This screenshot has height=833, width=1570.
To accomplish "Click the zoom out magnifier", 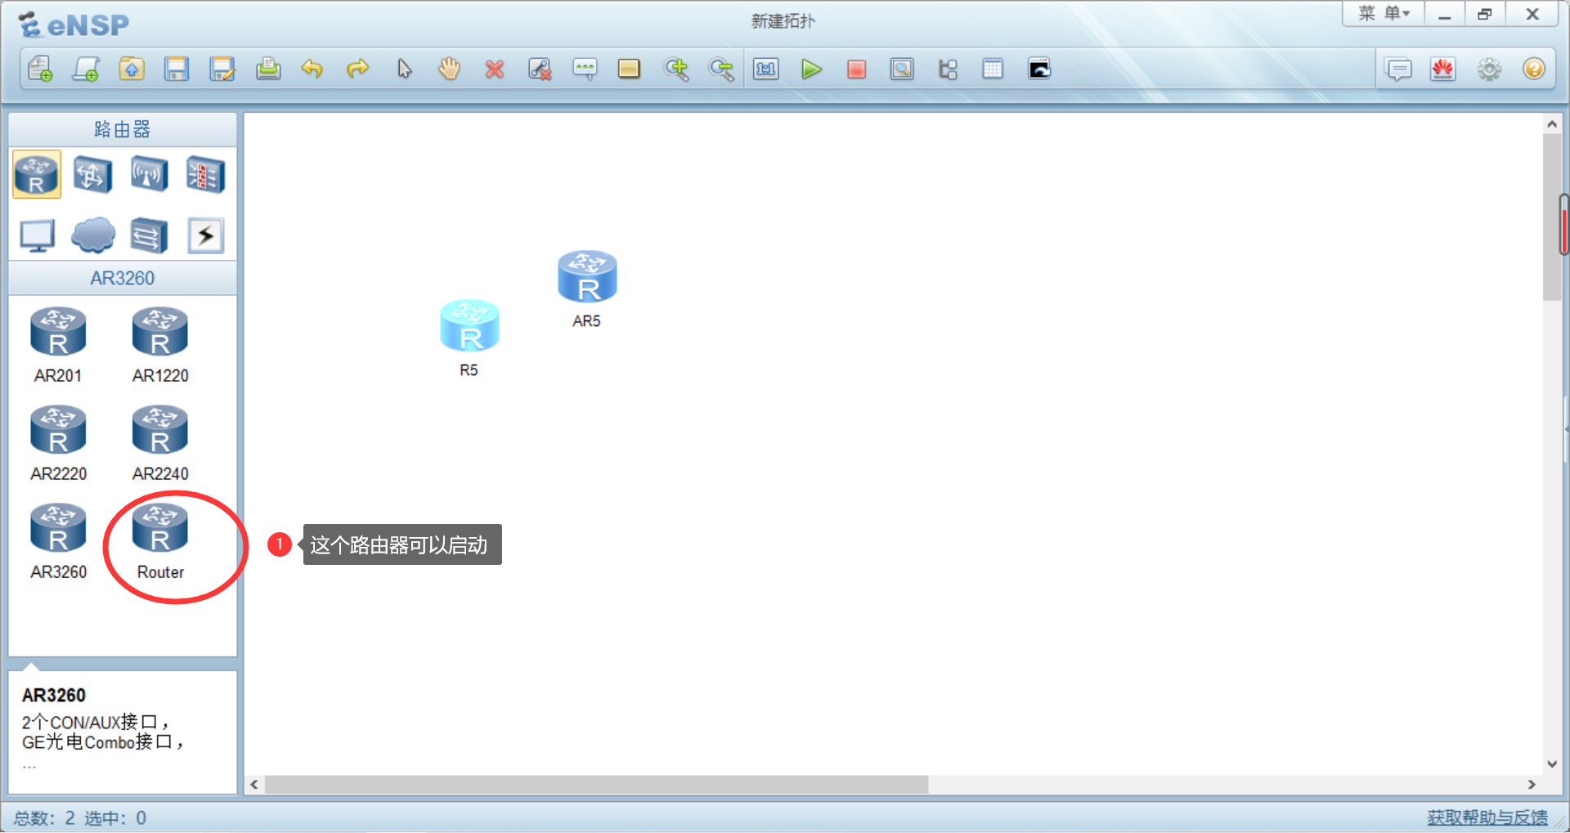I will coord(721,69).
